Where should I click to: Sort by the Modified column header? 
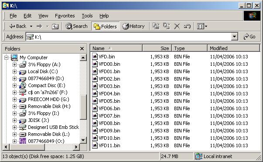(x=234, y=48)
